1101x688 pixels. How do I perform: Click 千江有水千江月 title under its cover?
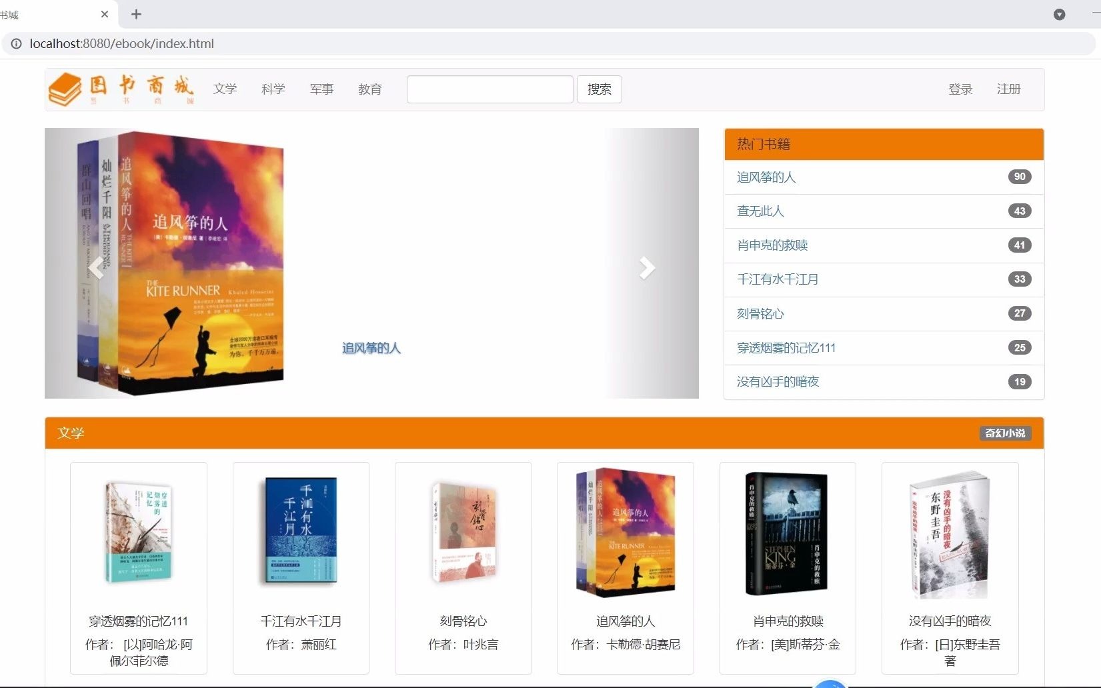point(301,621)
